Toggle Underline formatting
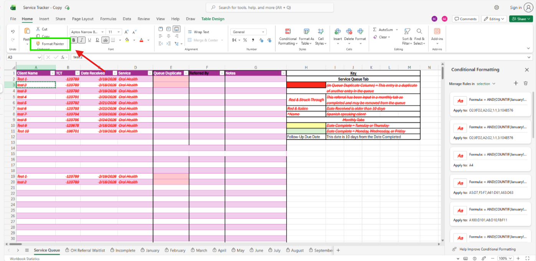Viewport: 536px width, 261px height. pyautogui.click(x=89, y=40)
